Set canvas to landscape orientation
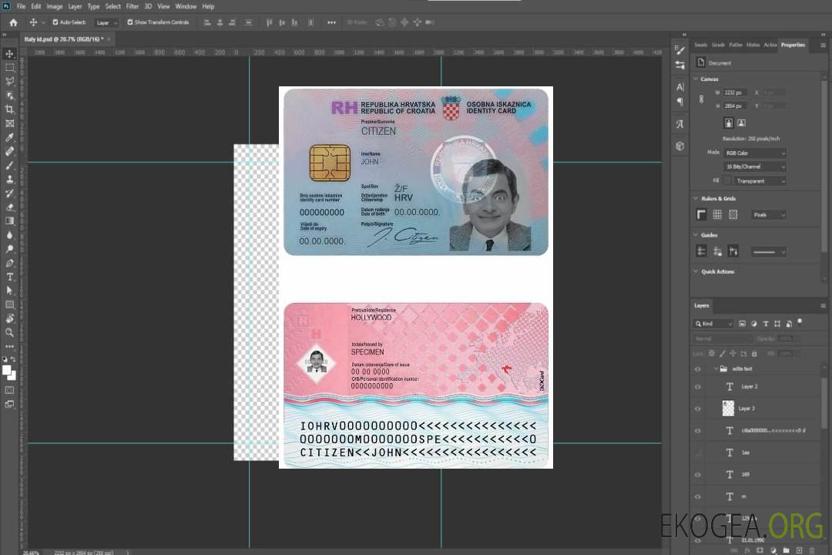Screen dimensions: 832x555 pos(741,123)
